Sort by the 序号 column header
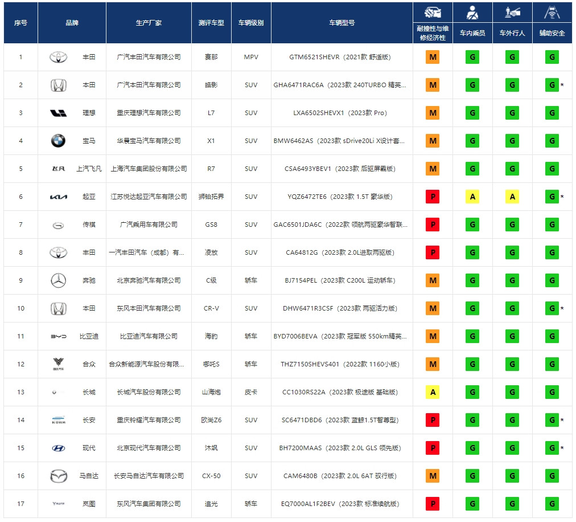The height and width of the screenshot is (522, 576). (x=20, y=23)
